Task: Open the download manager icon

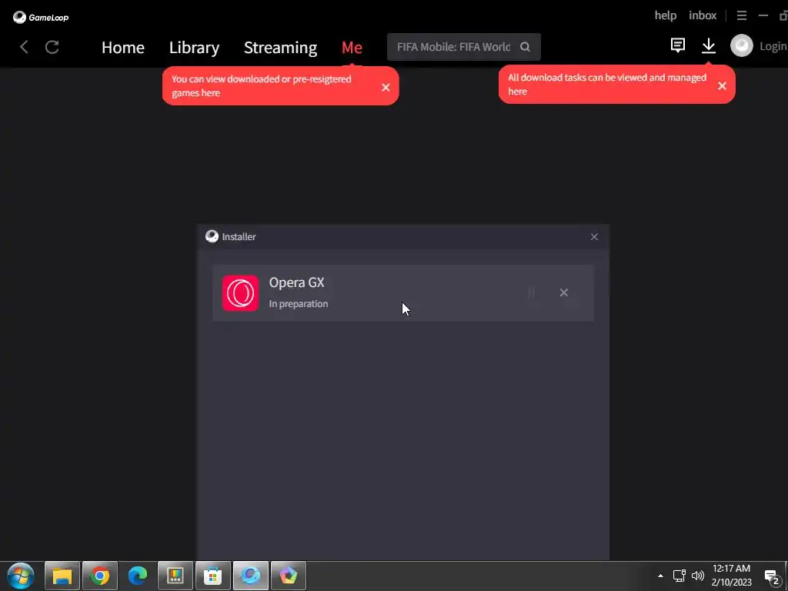Action: [x=709, y=45]
